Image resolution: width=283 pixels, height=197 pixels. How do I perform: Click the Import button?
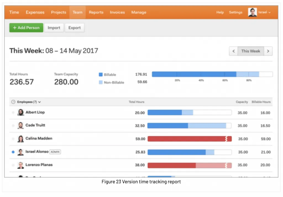[54, 28]
